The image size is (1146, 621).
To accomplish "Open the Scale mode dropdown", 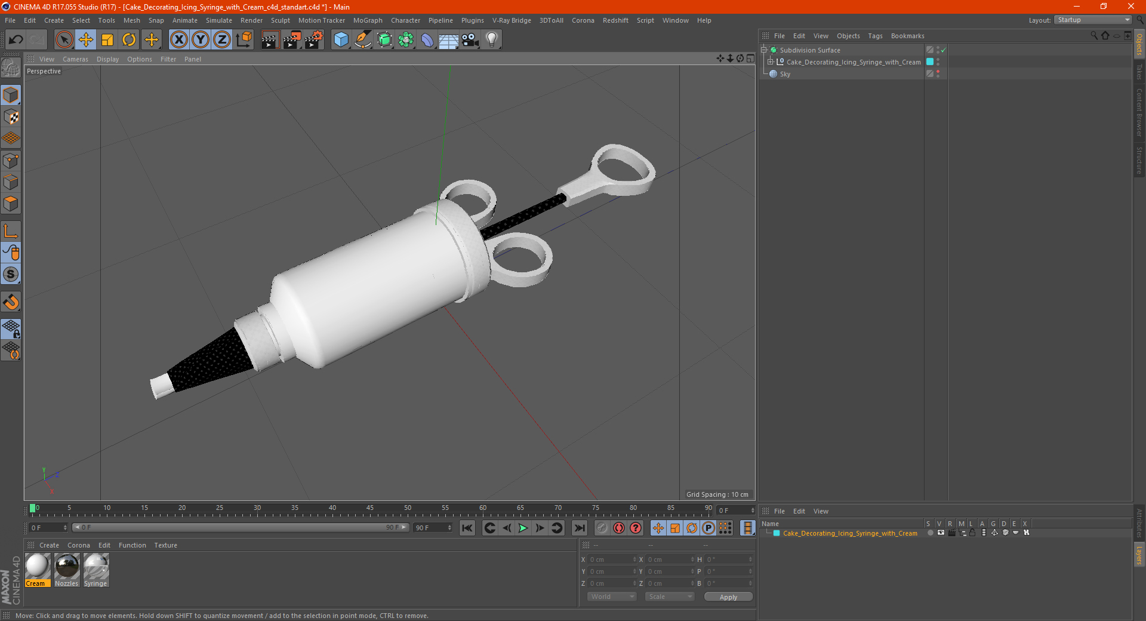I will (670, 597).
